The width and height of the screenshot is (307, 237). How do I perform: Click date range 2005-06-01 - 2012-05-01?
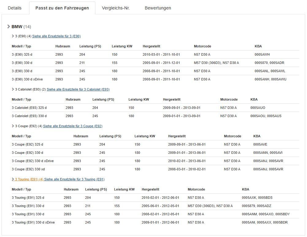(160, 206)
